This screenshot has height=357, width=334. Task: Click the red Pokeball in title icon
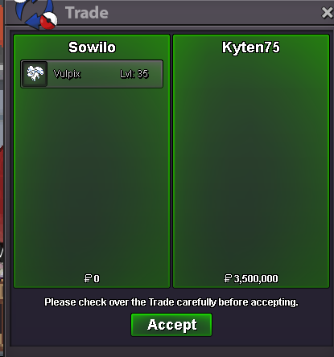pyautogui.click(x=49, y=21)
